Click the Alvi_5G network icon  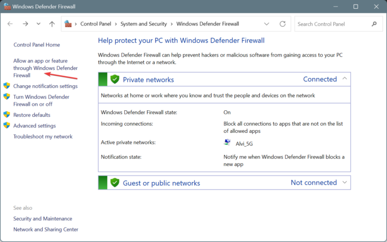(227, 142)
